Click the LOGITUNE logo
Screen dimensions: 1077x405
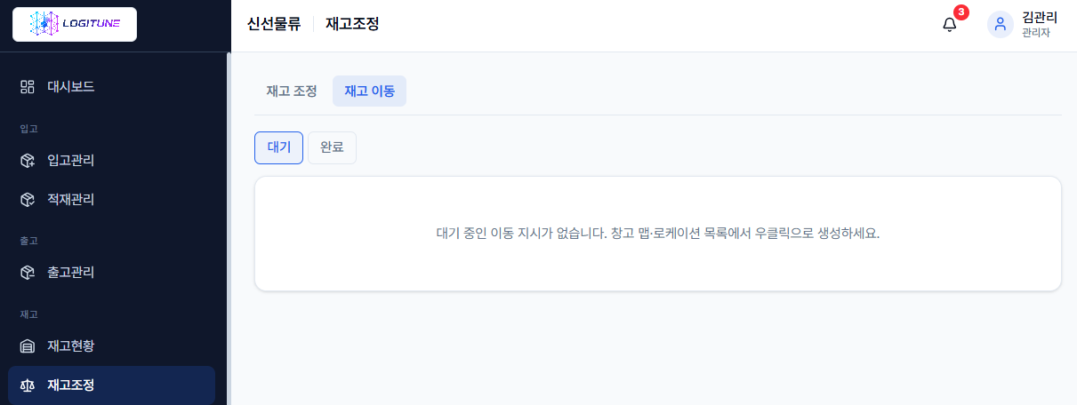(75, 25)
